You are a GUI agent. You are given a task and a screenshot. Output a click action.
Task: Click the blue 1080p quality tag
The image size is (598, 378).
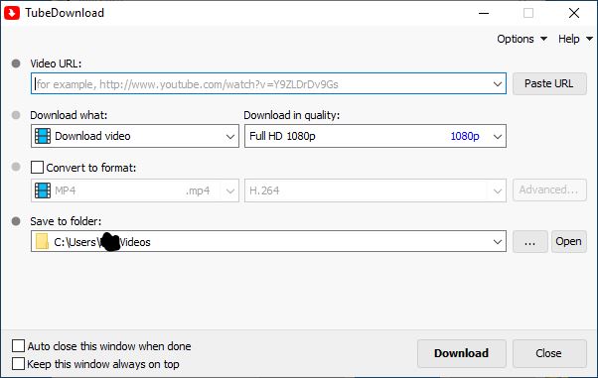[465, 136]
